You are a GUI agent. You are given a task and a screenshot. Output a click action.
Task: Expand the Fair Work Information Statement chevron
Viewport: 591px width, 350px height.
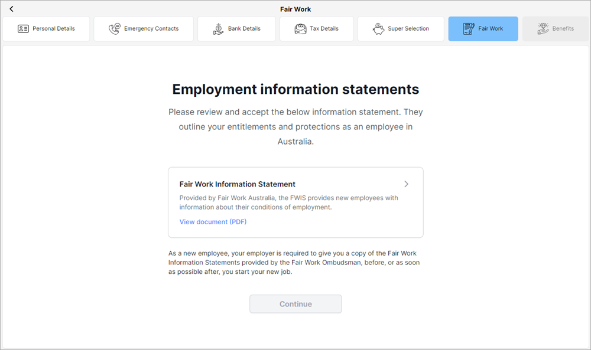pyautogui.click(x=406, y=184)
